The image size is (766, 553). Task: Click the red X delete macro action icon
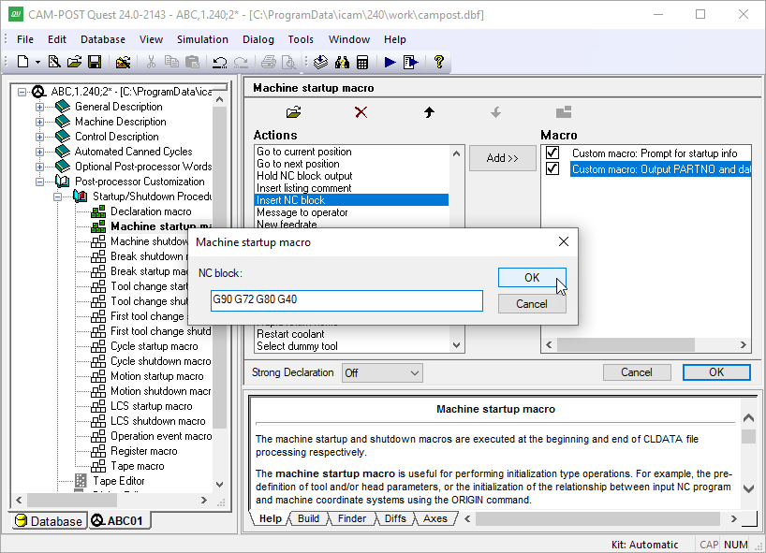(361, 112)
